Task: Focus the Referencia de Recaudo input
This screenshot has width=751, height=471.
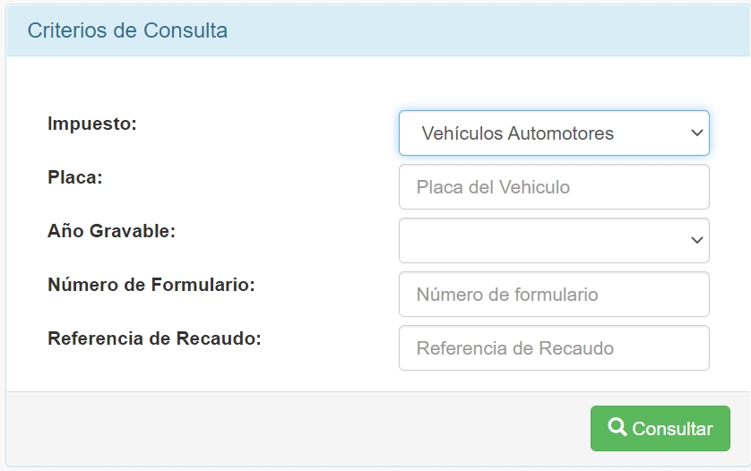Action: click(x=553, y=348)
